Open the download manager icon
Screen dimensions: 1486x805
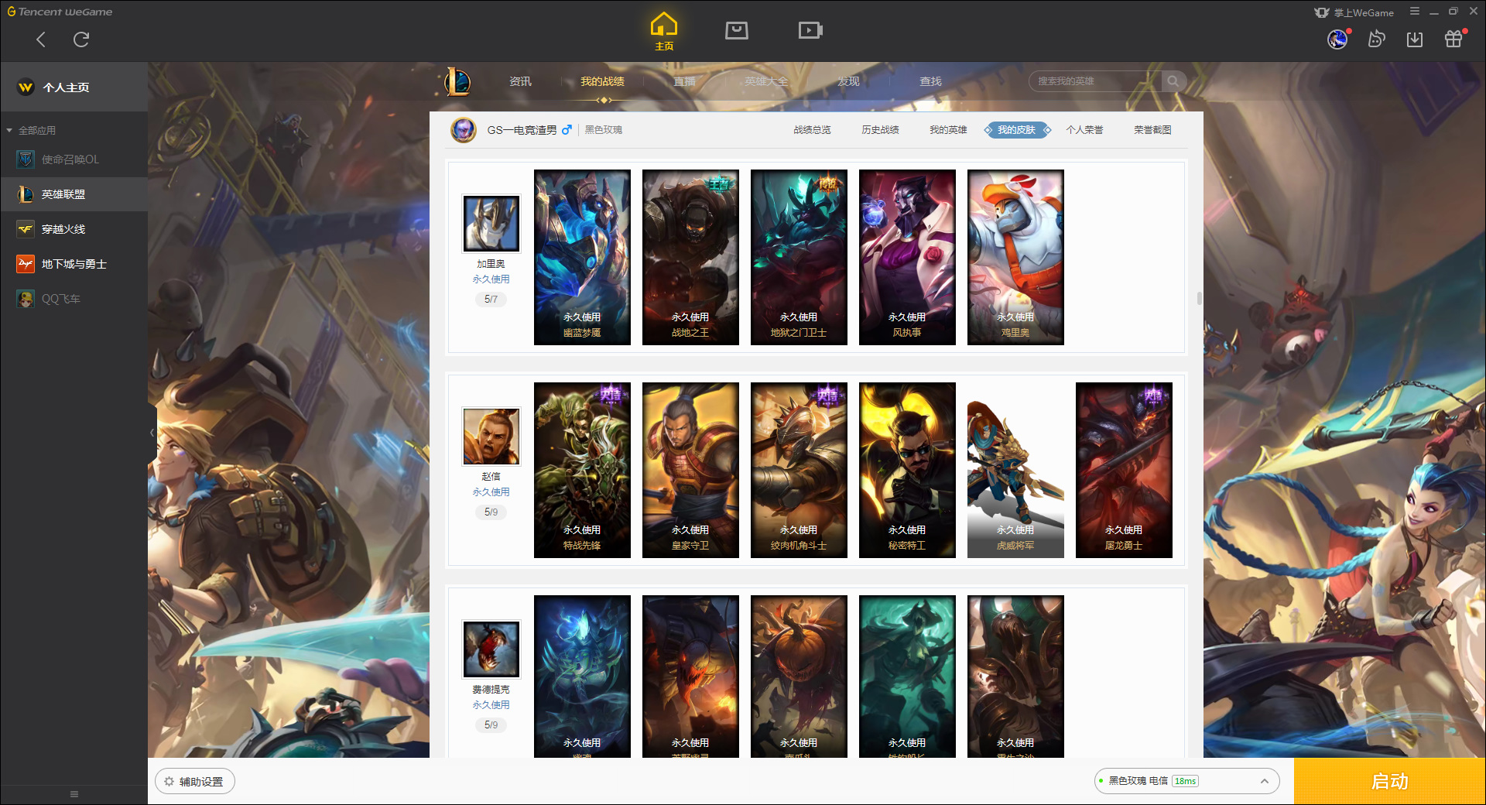click(x=1415, y=39)
